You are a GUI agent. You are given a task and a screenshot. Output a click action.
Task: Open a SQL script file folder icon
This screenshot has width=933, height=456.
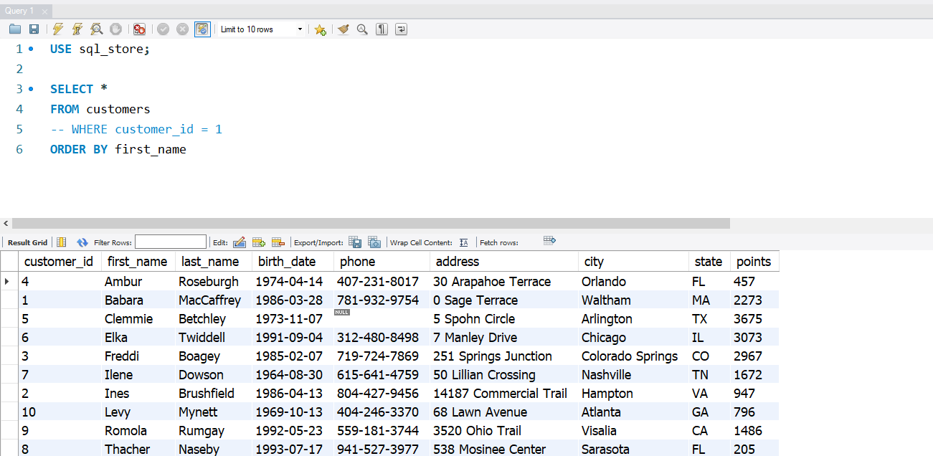tap(15, 29)
